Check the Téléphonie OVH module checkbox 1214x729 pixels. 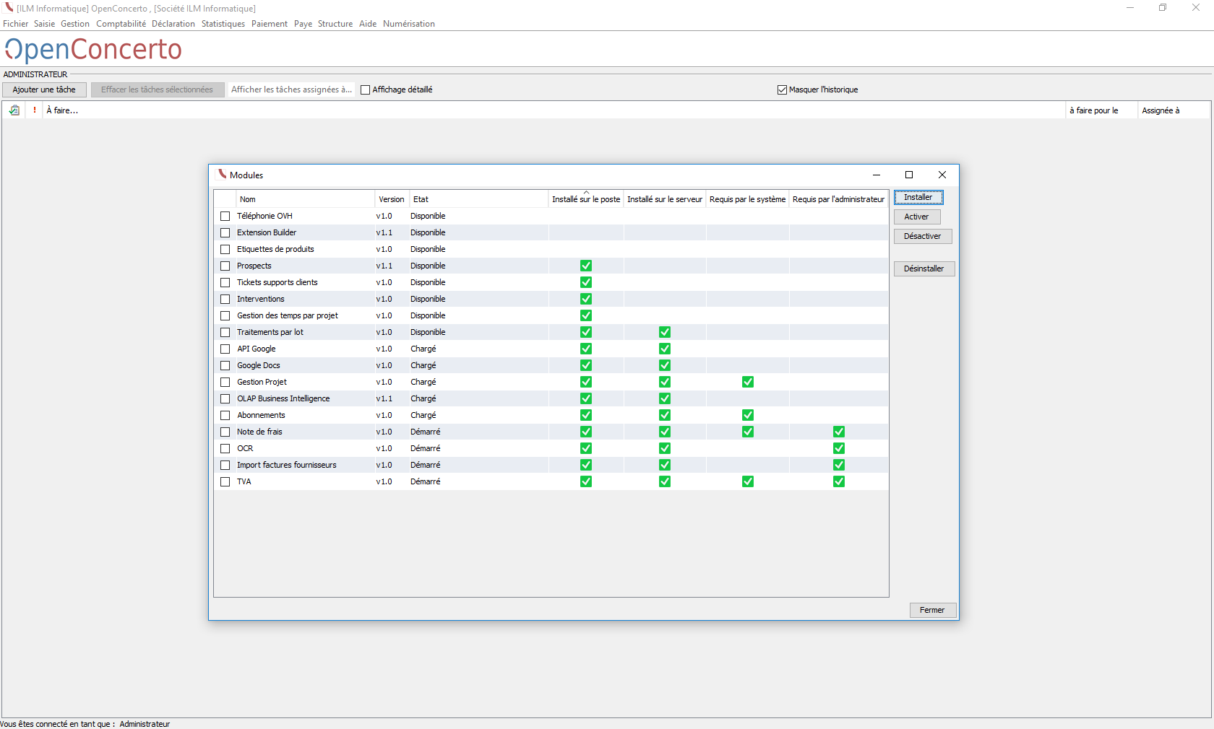coord(225,216)
